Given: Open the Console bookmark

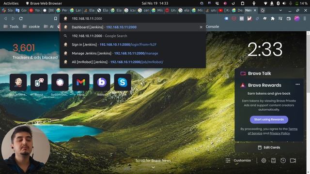Looking at the screenshot, I should click(212, 27).
